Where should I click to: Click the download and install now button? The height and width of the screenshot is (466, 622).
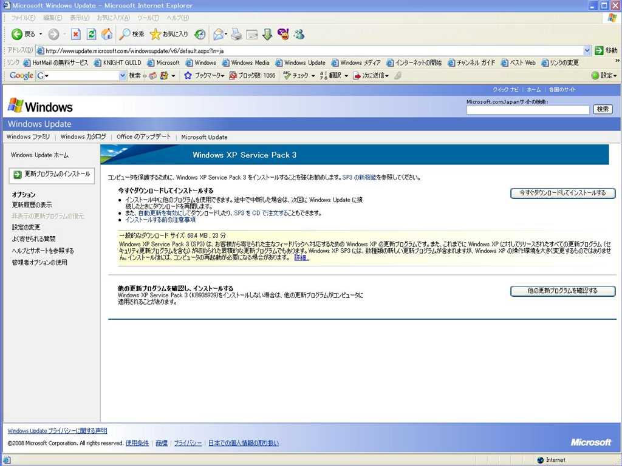coord(562,193)
